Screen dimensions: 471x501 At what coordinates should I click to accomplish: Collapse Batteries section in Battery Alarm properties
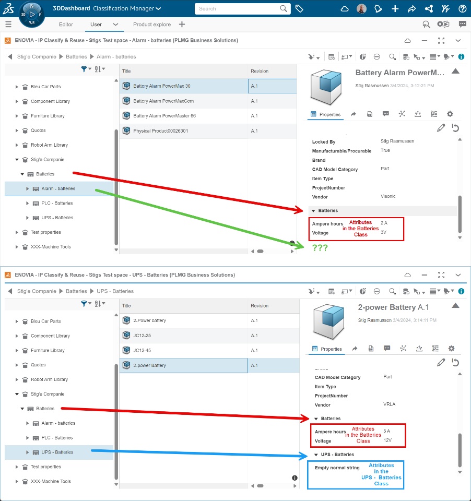(x=313, y=210)
